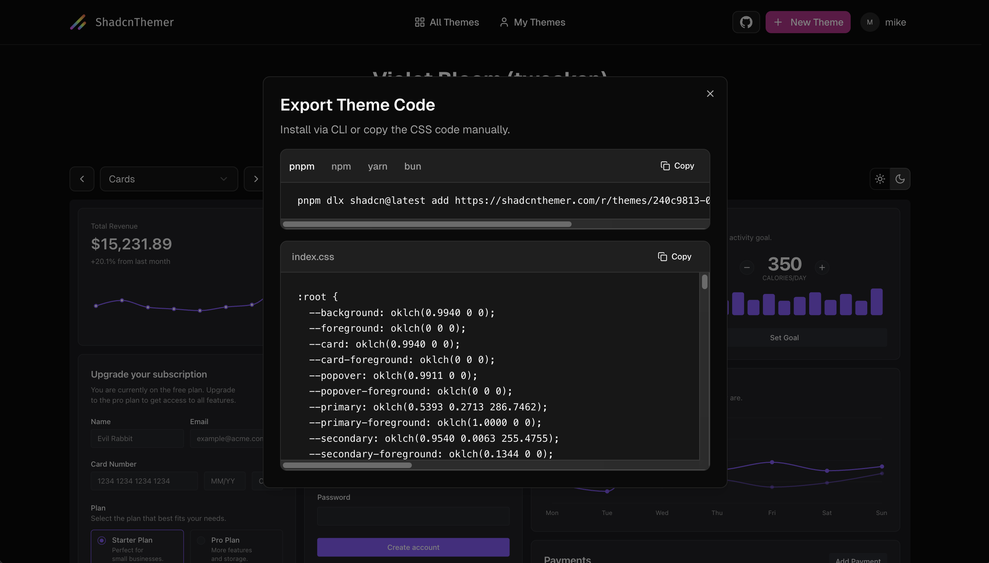Image resolution: width=989 pixels, height=563 pixels.
Task: Go to My Themes
Action: point(532,22)
